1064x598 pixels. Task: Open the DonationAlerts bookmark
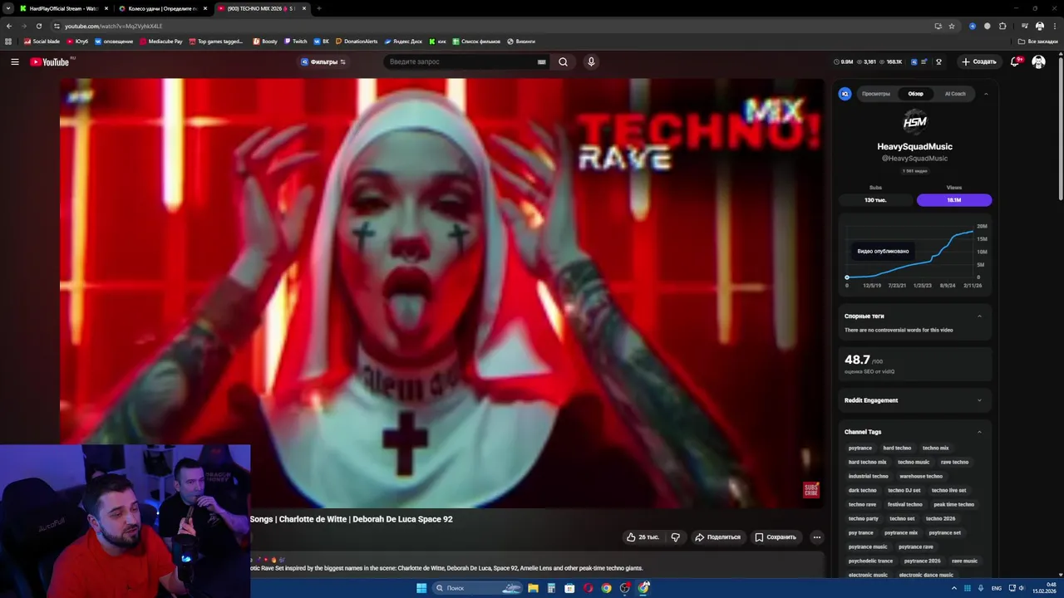tap(357, 42)
